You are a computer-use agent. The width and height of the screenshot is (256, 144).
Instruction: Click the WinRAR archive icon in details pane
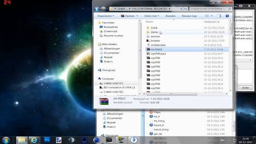click(104, 101)
